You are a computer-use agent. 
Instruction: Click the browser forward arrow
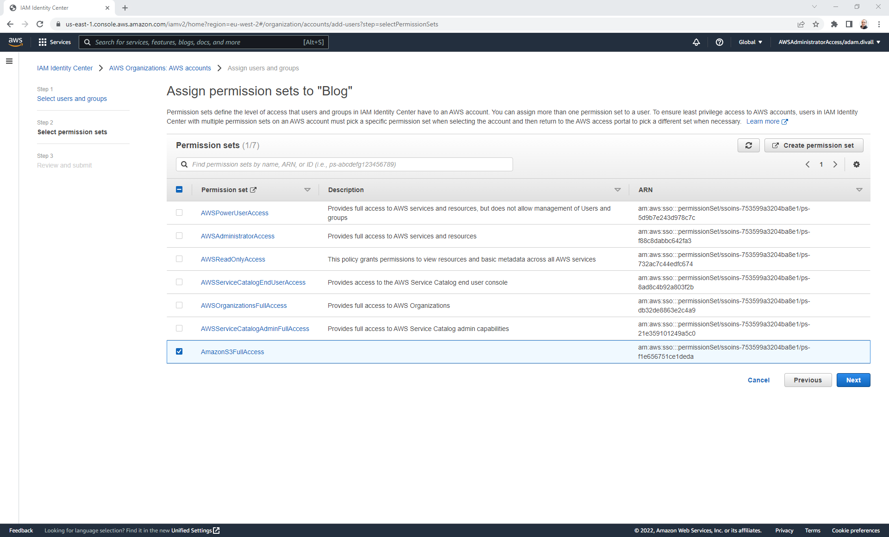tap(25, 24)
